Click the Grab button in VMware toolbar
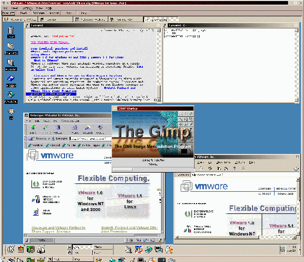 [x=69, y=13]
